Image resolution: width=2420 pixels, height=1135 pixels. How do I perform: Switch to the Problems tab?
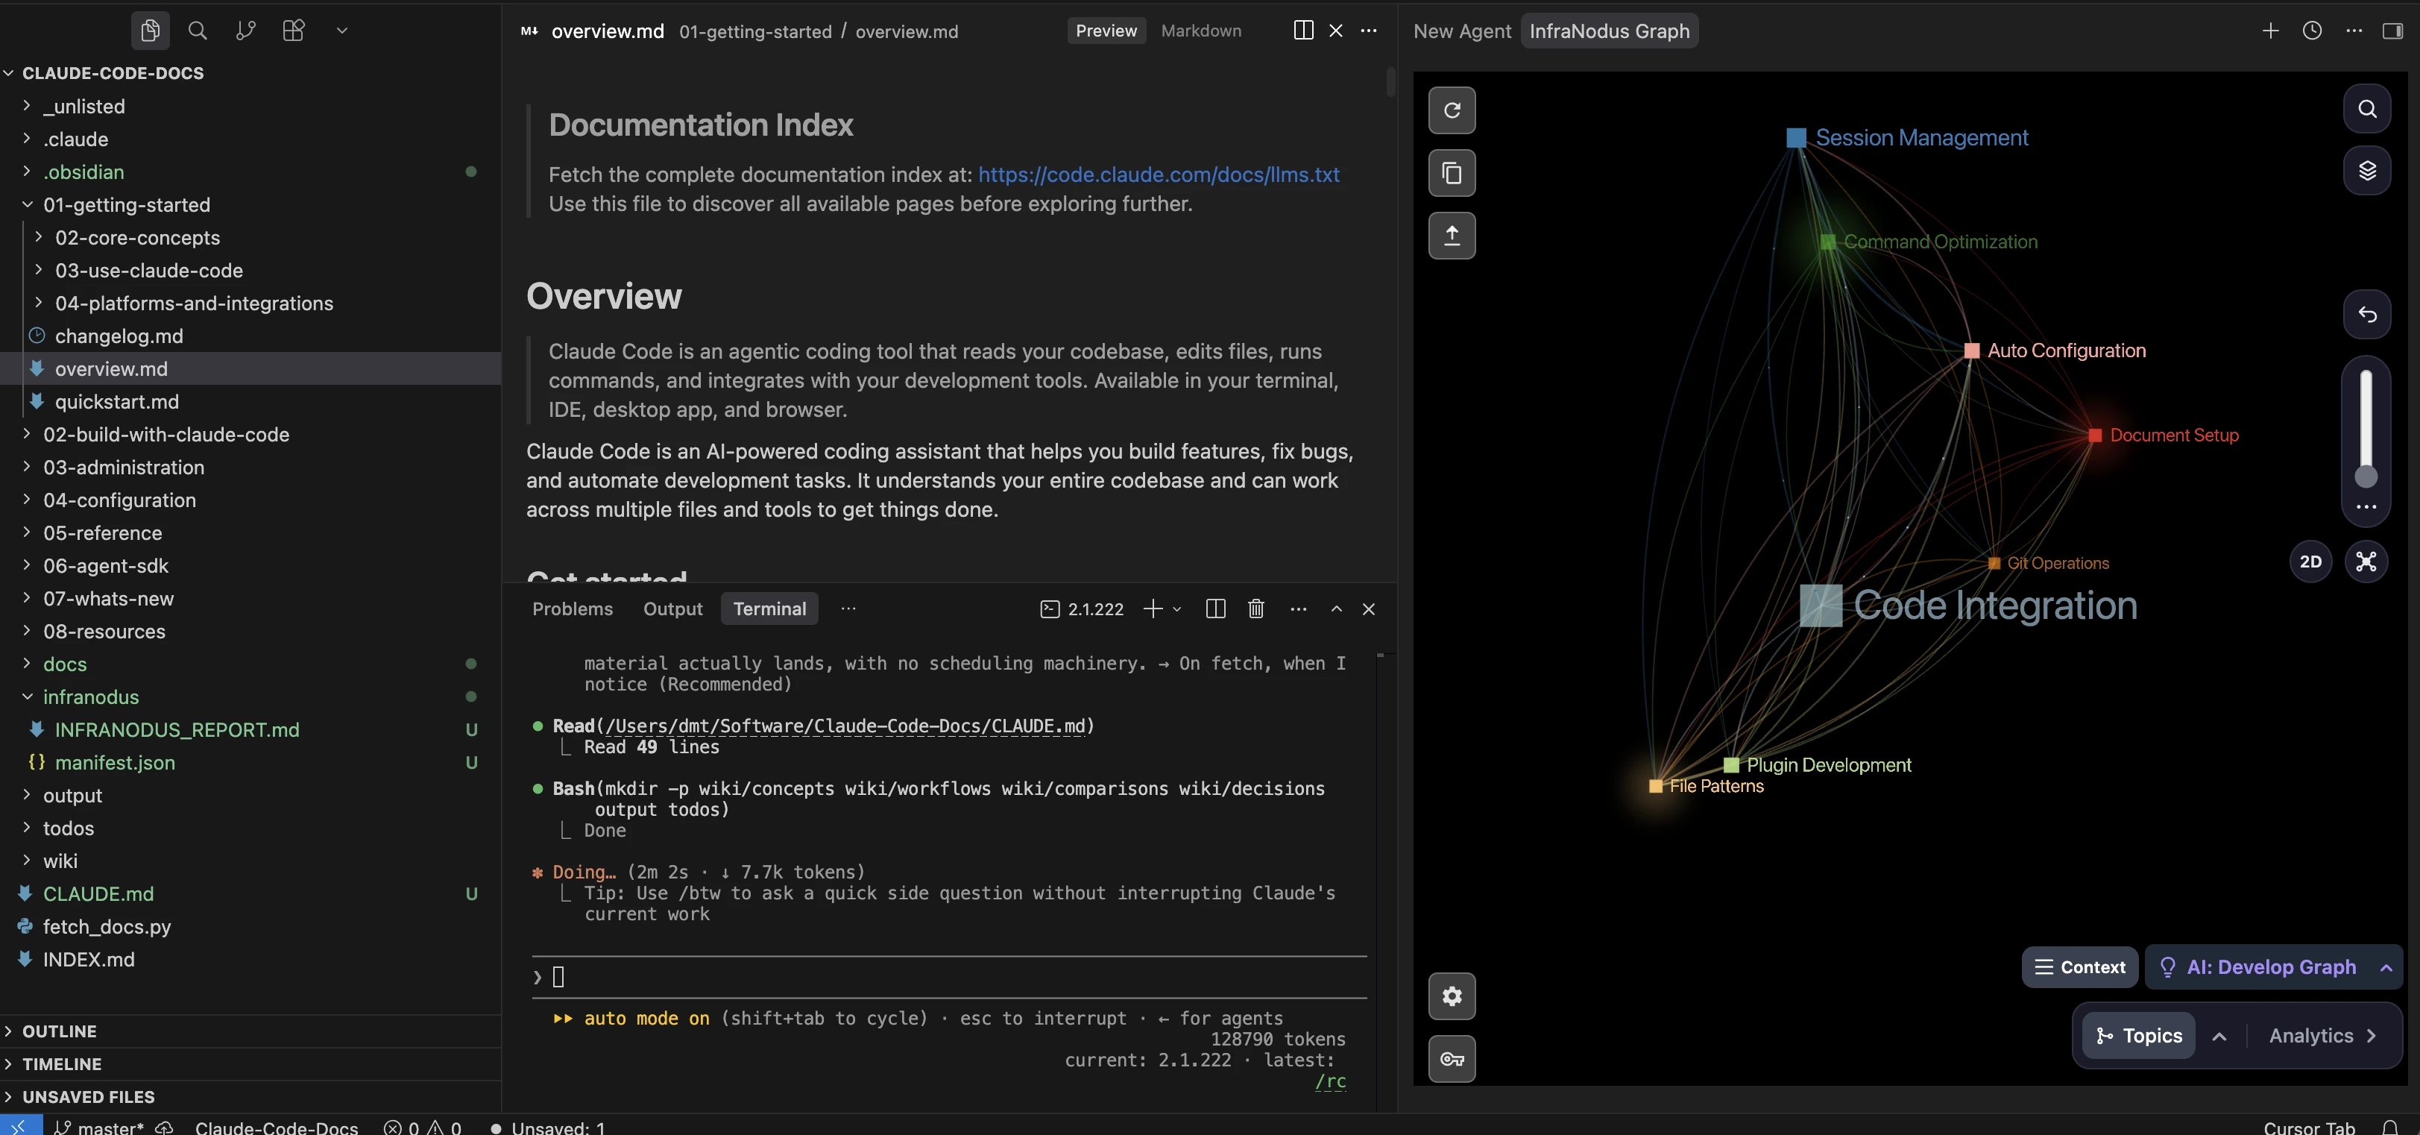(572, 609)
